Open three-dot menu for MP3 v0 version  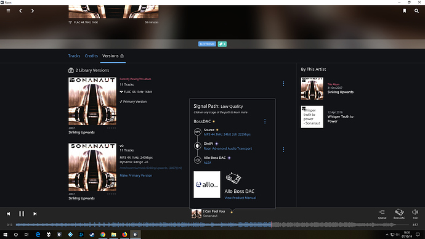283,150
